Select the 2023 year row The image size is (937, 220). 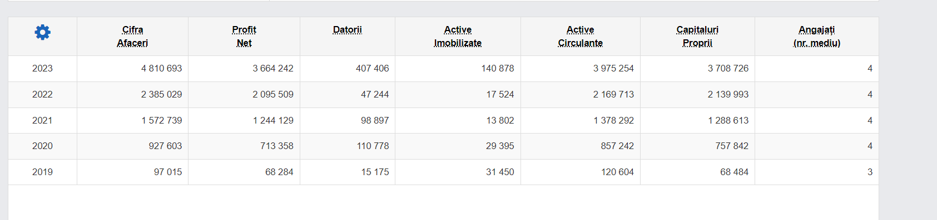(x=443, y=69)
